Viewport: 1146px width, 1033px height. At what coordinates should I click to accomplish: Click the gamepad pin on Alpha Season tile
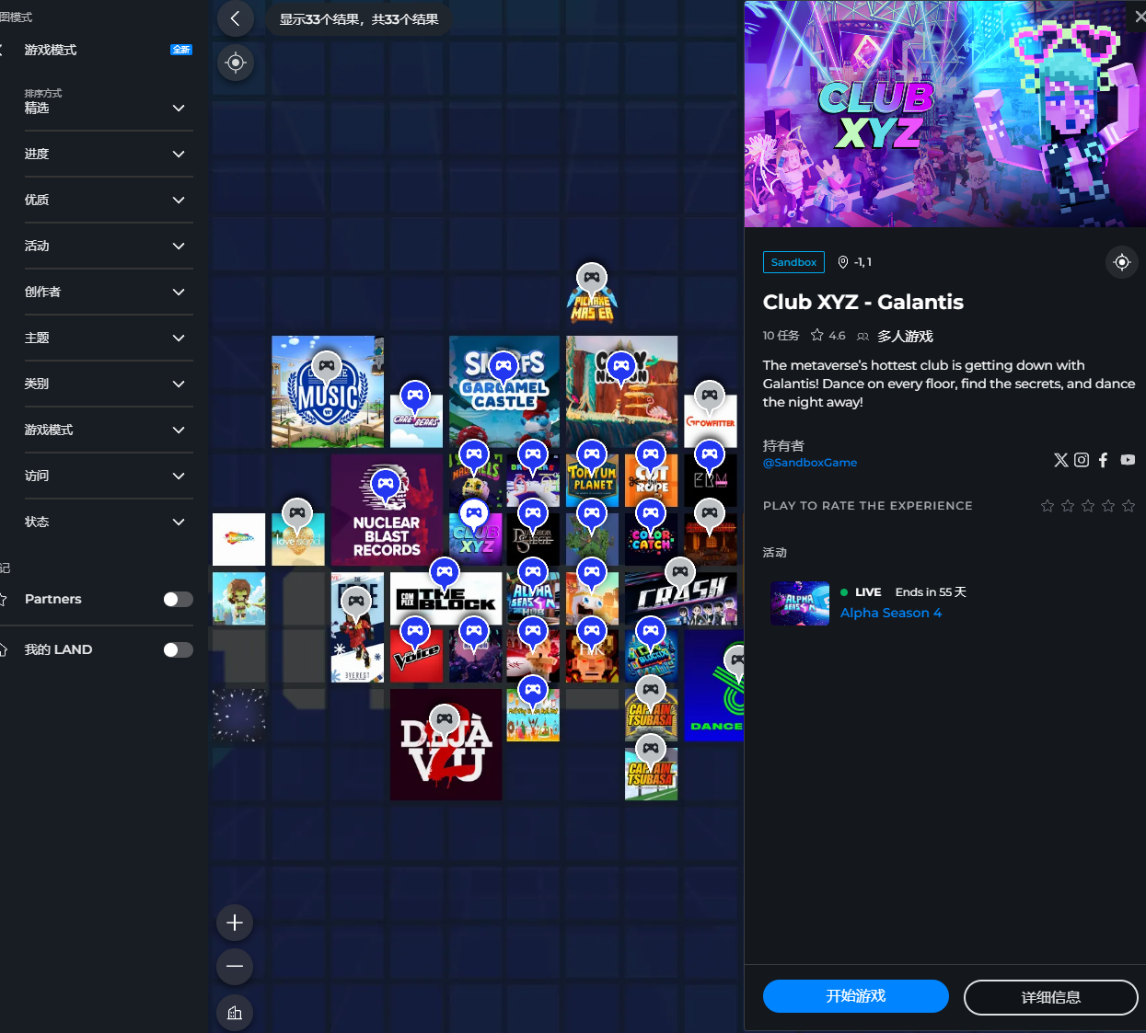coord(533,573)
